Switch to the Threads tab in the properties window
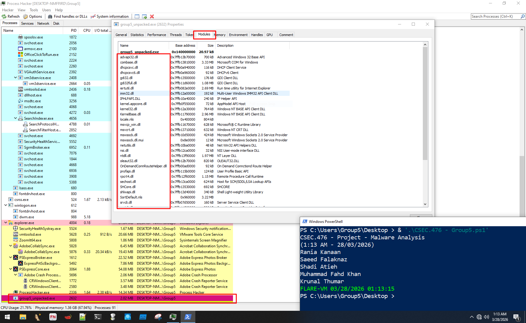This screenshot has width=526, height=323. pos(175,34)
